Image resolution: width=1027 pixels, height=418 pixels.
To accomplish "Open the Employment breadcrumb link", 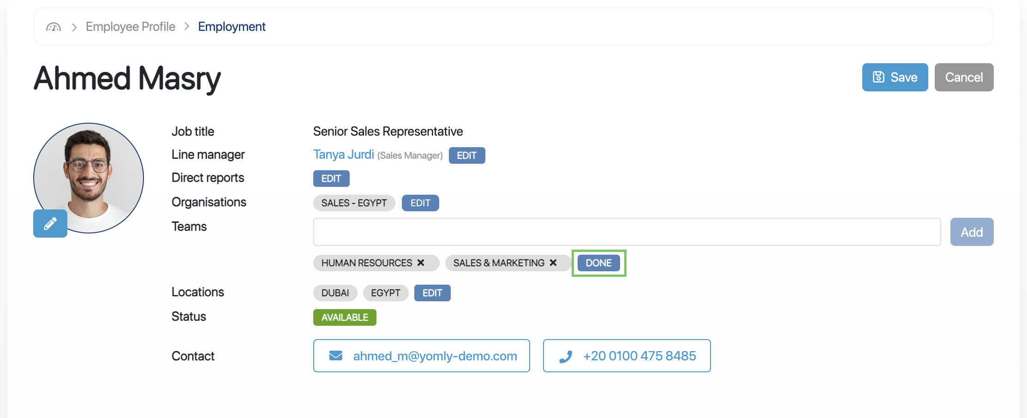I will click(x=232, y=27).
